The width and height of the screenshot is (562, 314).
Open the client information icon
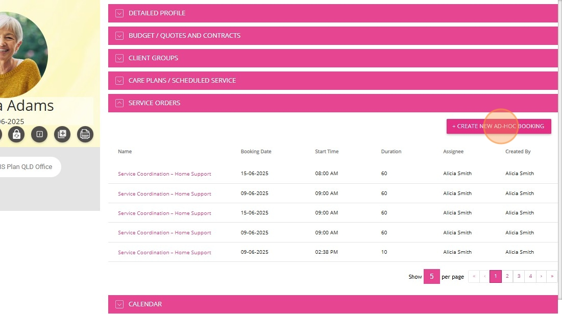click(39, 134)
